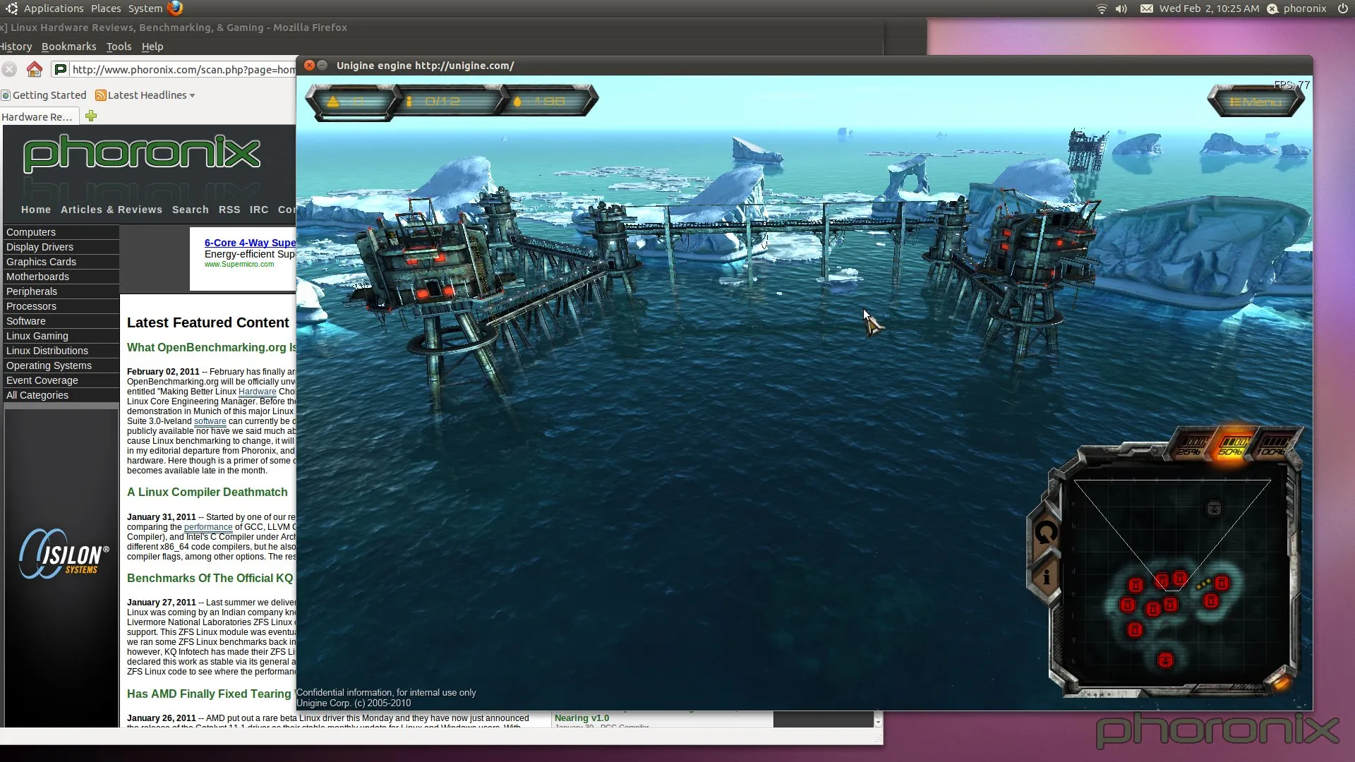Click the orange corner button of minimap
The height and width of the screenshot is (762, 1355).
pyautogui.click(x=1280, y=683)
